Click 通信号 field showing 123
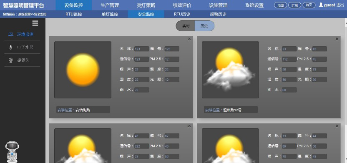The width and height of the screenshot is (347, 163). (x=142, y=59)
